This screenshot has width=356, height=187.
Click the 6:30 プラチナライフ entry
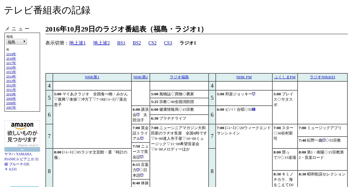click(179, 119)
